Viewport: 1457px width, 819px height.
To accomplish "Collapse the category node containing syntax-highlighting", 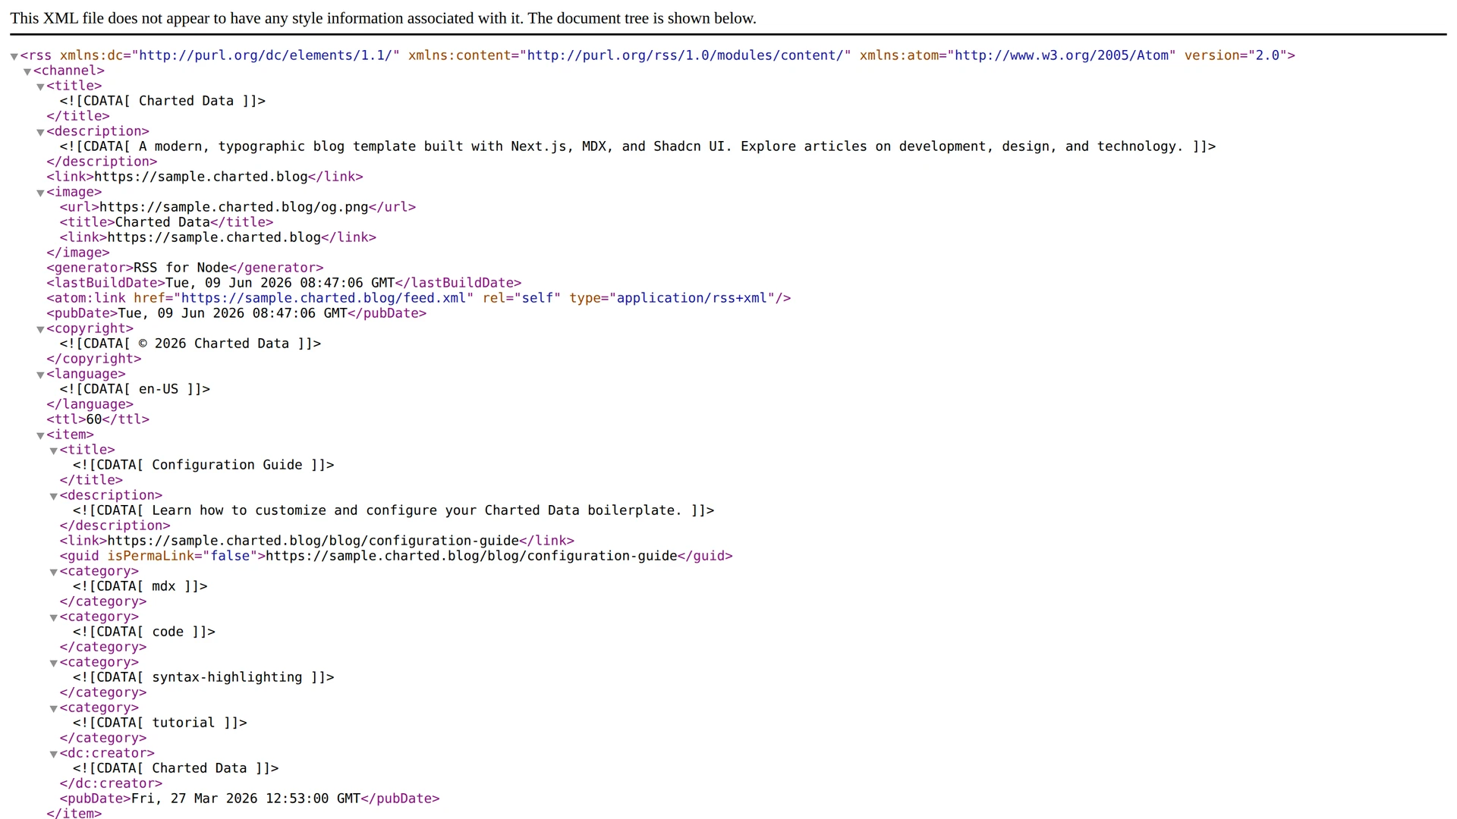I will 54,663.
